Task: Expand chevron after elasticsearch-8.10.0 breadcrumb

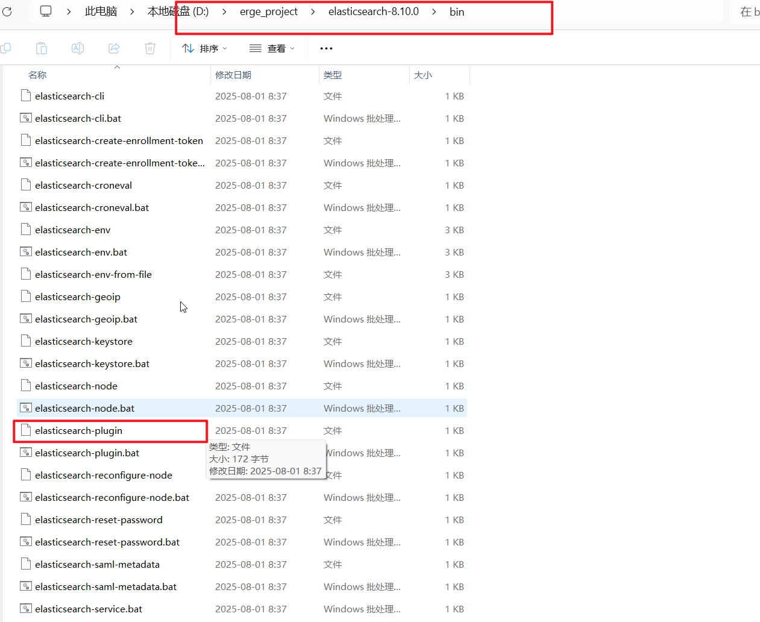Action: [434, 11]
